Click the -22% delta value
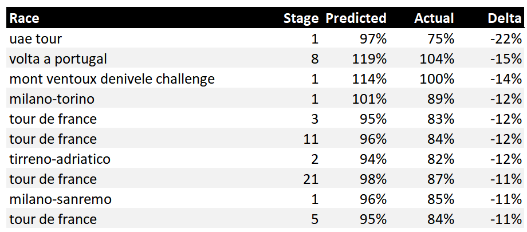527x232 pixels. coord(505,39)
